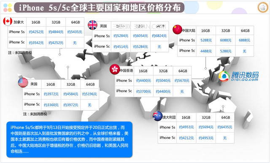The image size is (270, 163).
Task: Select UK iPhone 5s 32GB price 约6054元
Action: pyautogui.click(x=140, y=36)
